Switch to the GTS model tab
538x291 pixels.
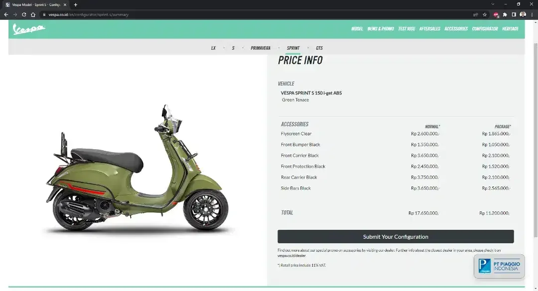(319, 48)
